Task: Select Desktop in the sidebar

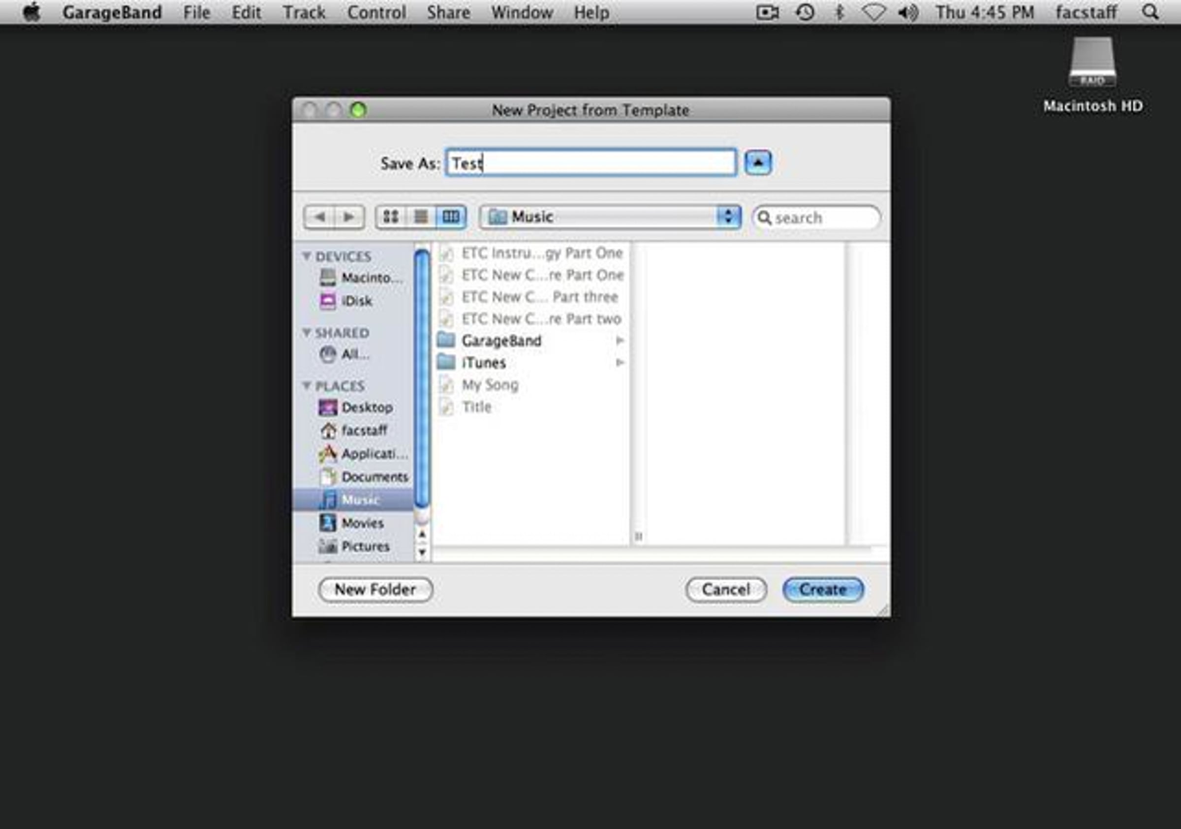Action: (x=355, y=408)
